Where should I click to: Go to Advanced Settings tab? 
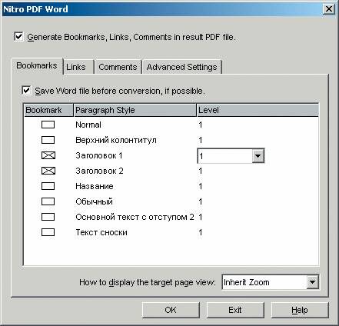[181, 67]
